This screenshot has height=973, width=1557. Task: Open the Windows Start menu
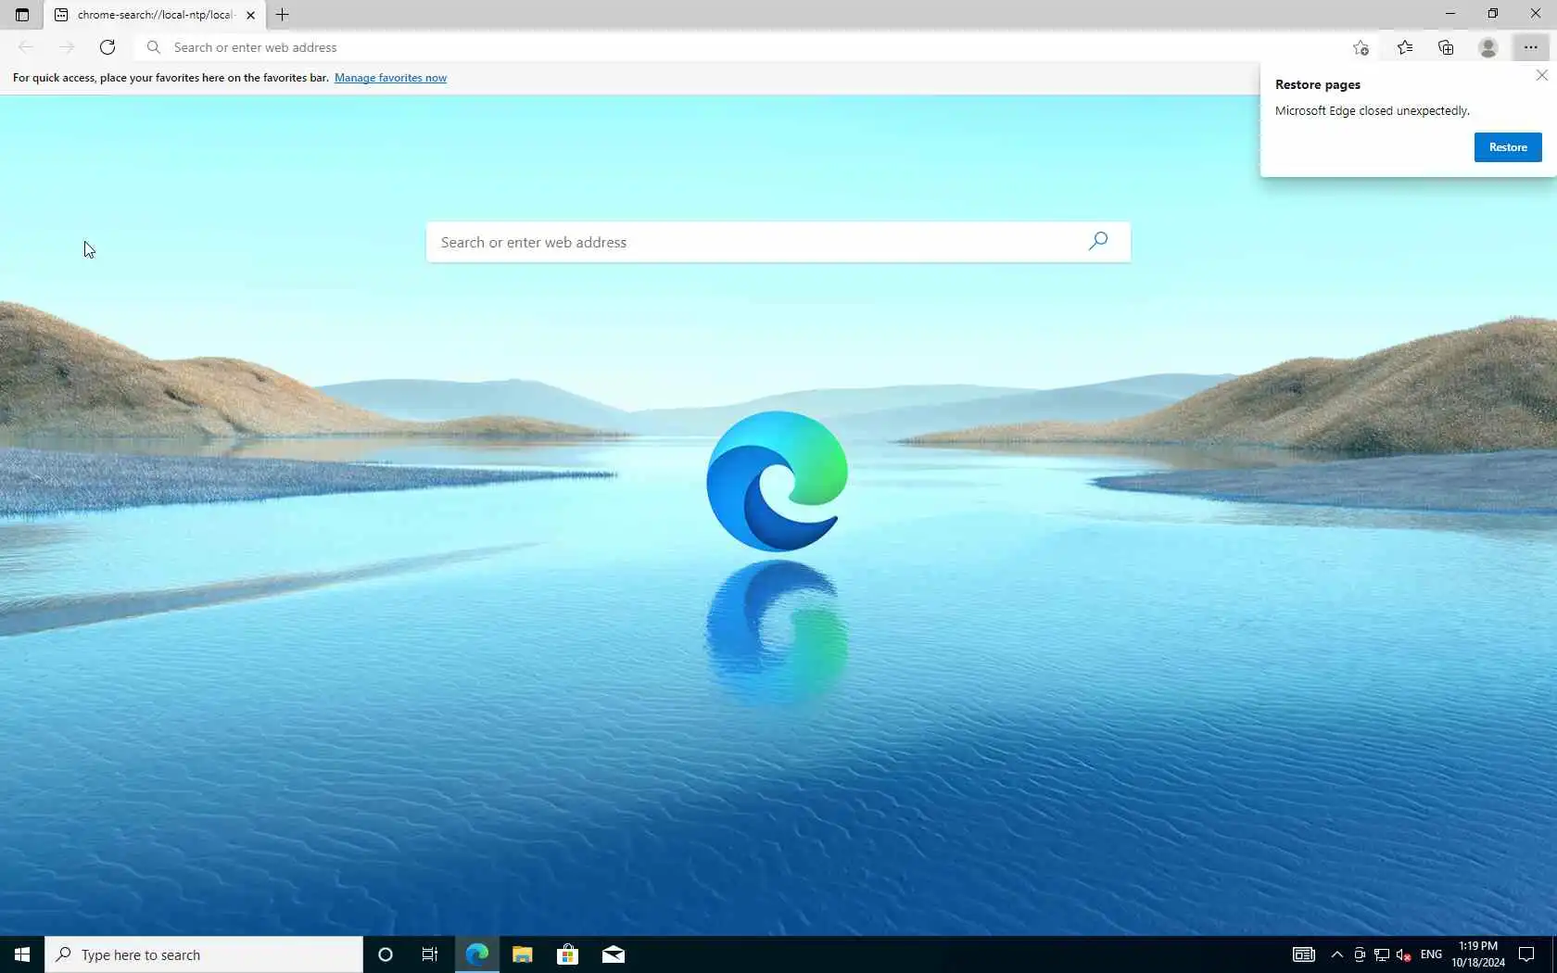point(22,954)
